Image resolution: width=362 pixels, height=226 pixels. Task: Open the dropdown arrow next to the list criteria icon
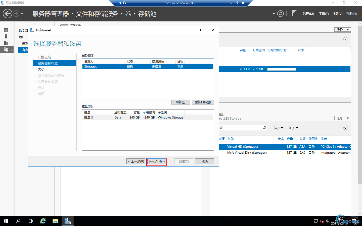click(282, 128)
